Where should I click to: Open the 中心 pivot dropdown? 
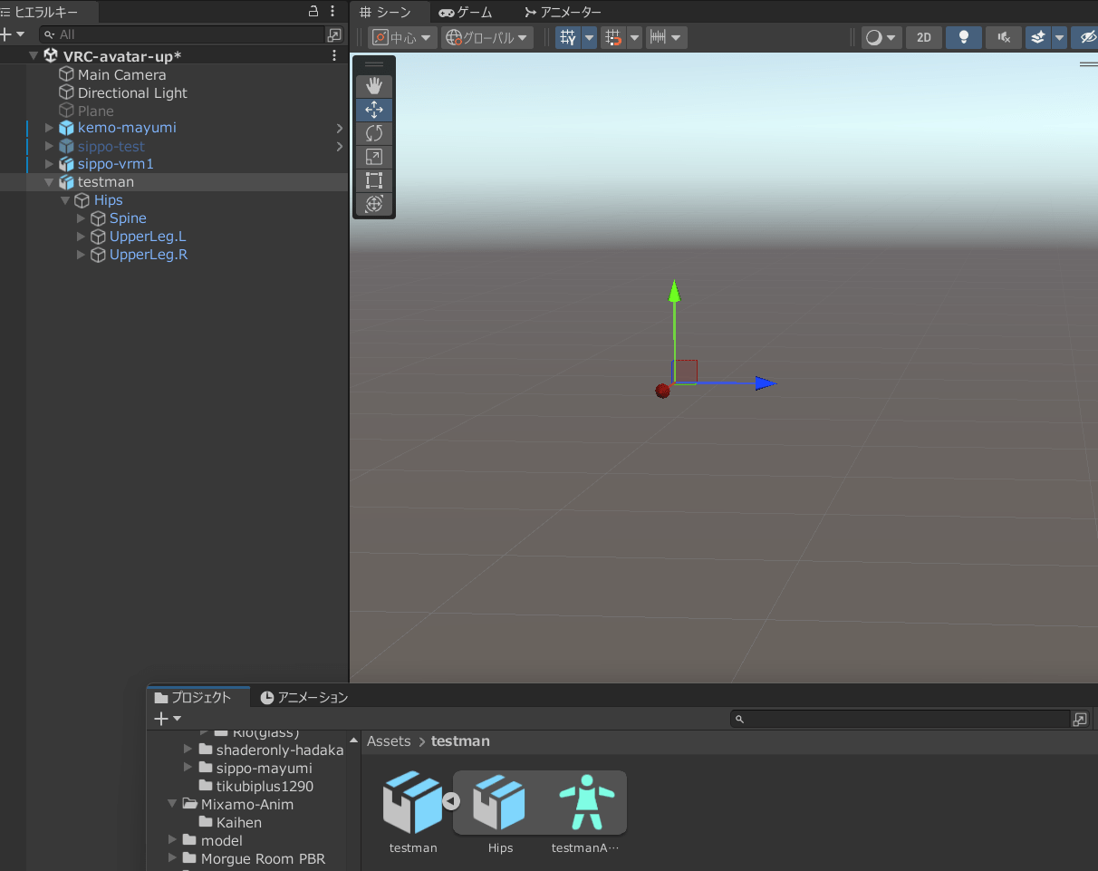[403, 37]
